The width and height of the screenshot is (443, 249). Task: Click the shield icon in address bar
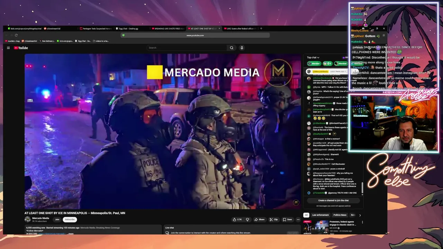click(123, 35)
